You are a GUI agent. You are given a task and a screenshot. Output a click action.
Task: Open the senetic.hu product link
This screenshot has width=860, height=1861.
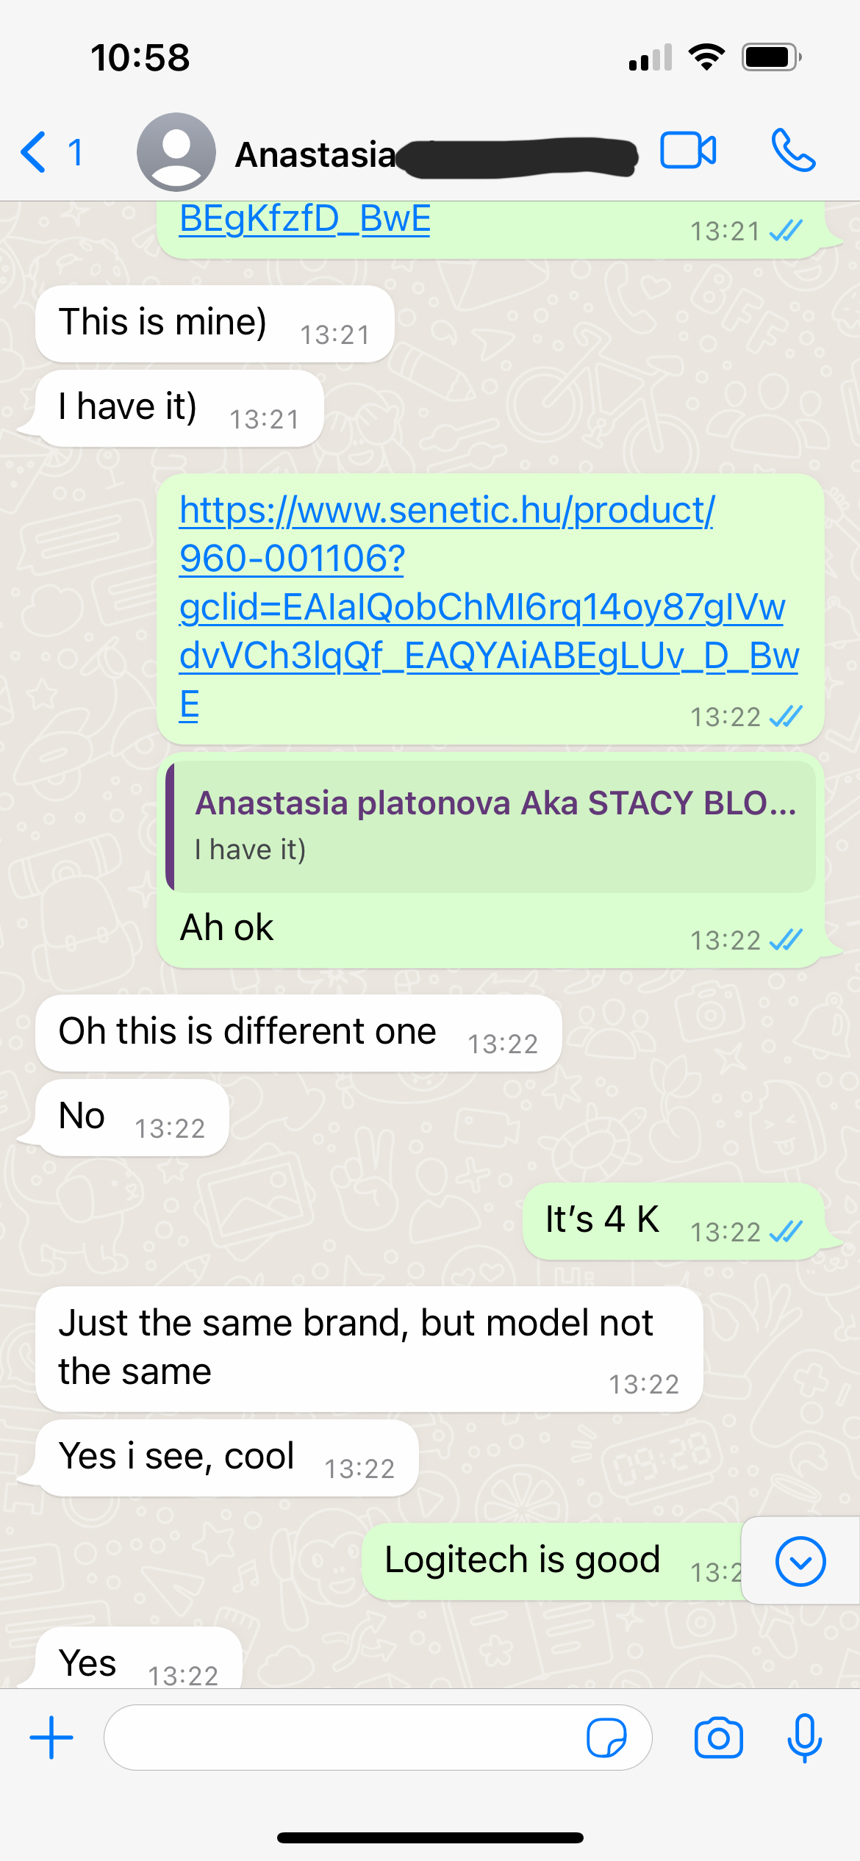tap(489, 607)
